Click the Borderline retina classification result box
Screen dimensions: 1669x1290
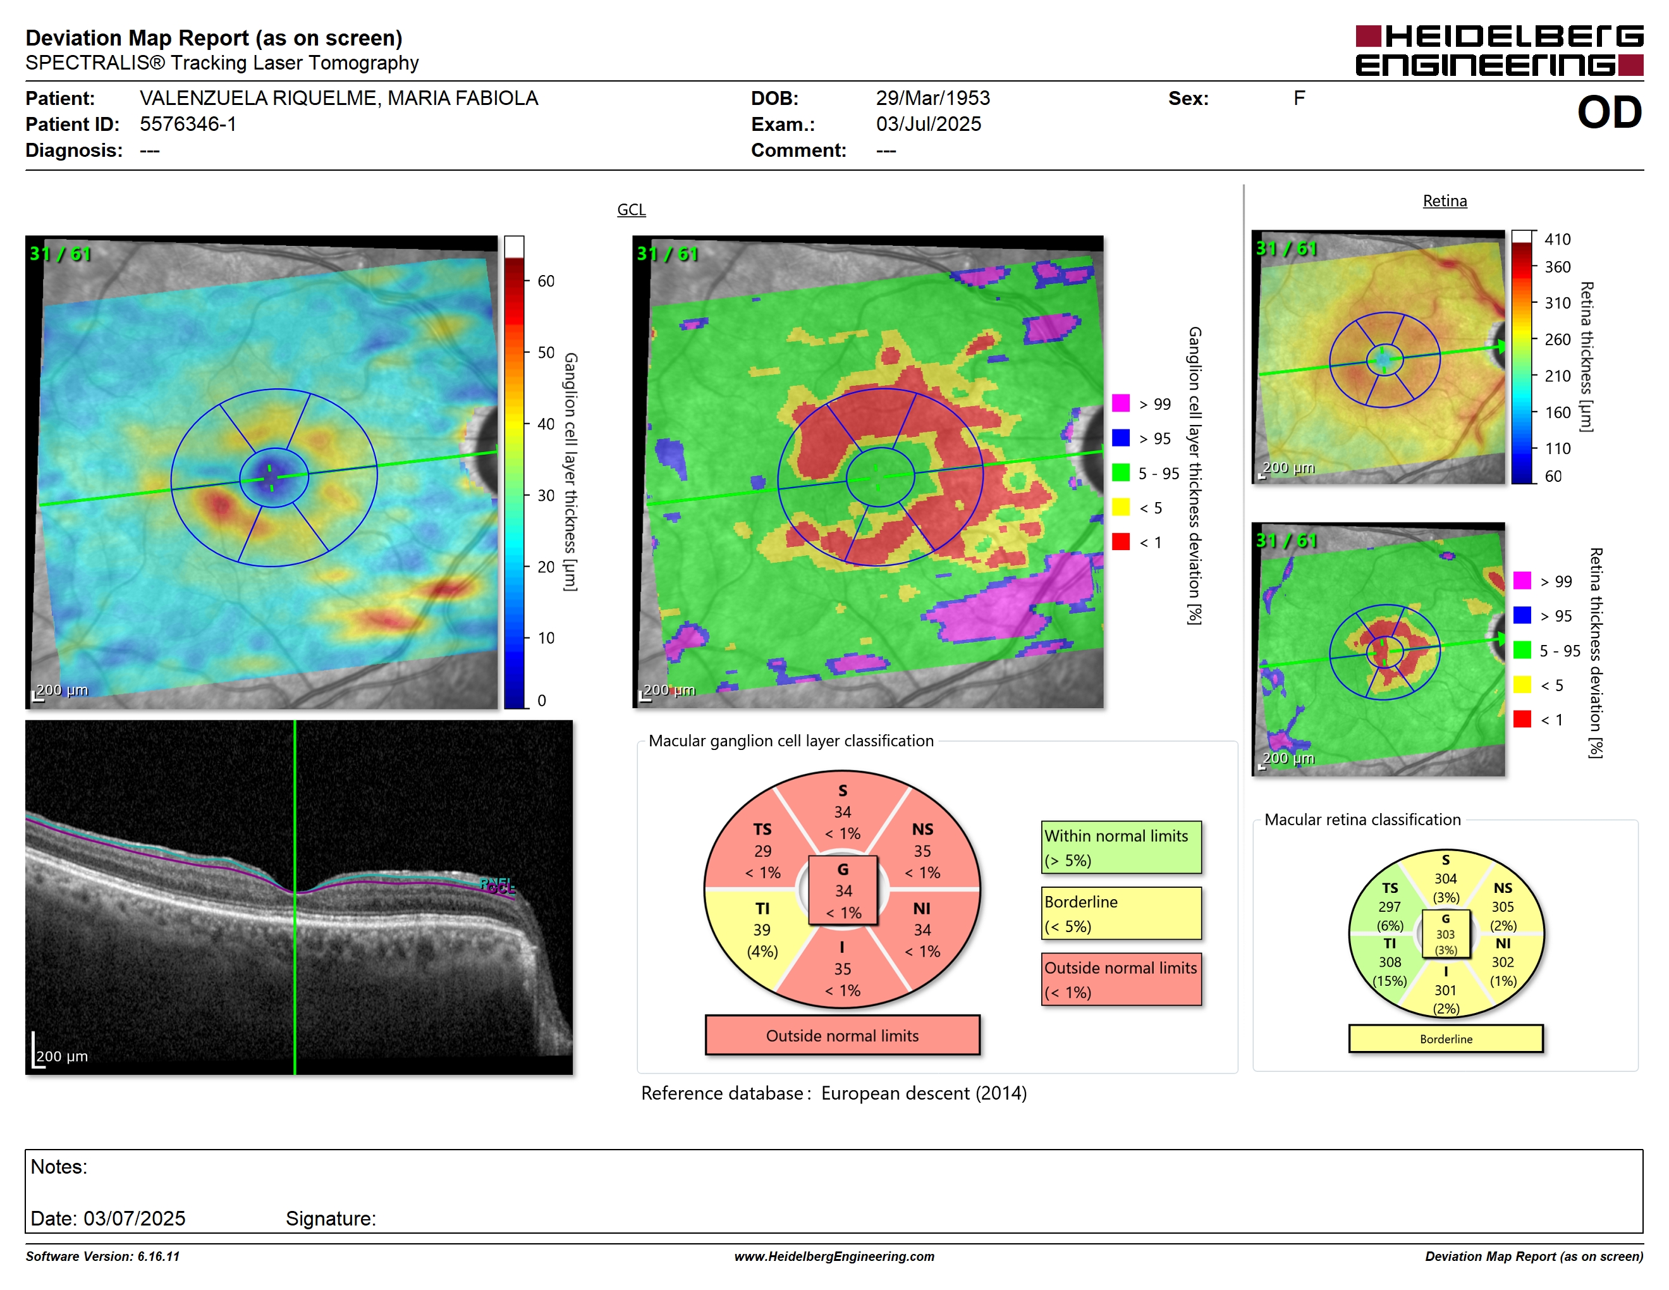(1446, 1040)
